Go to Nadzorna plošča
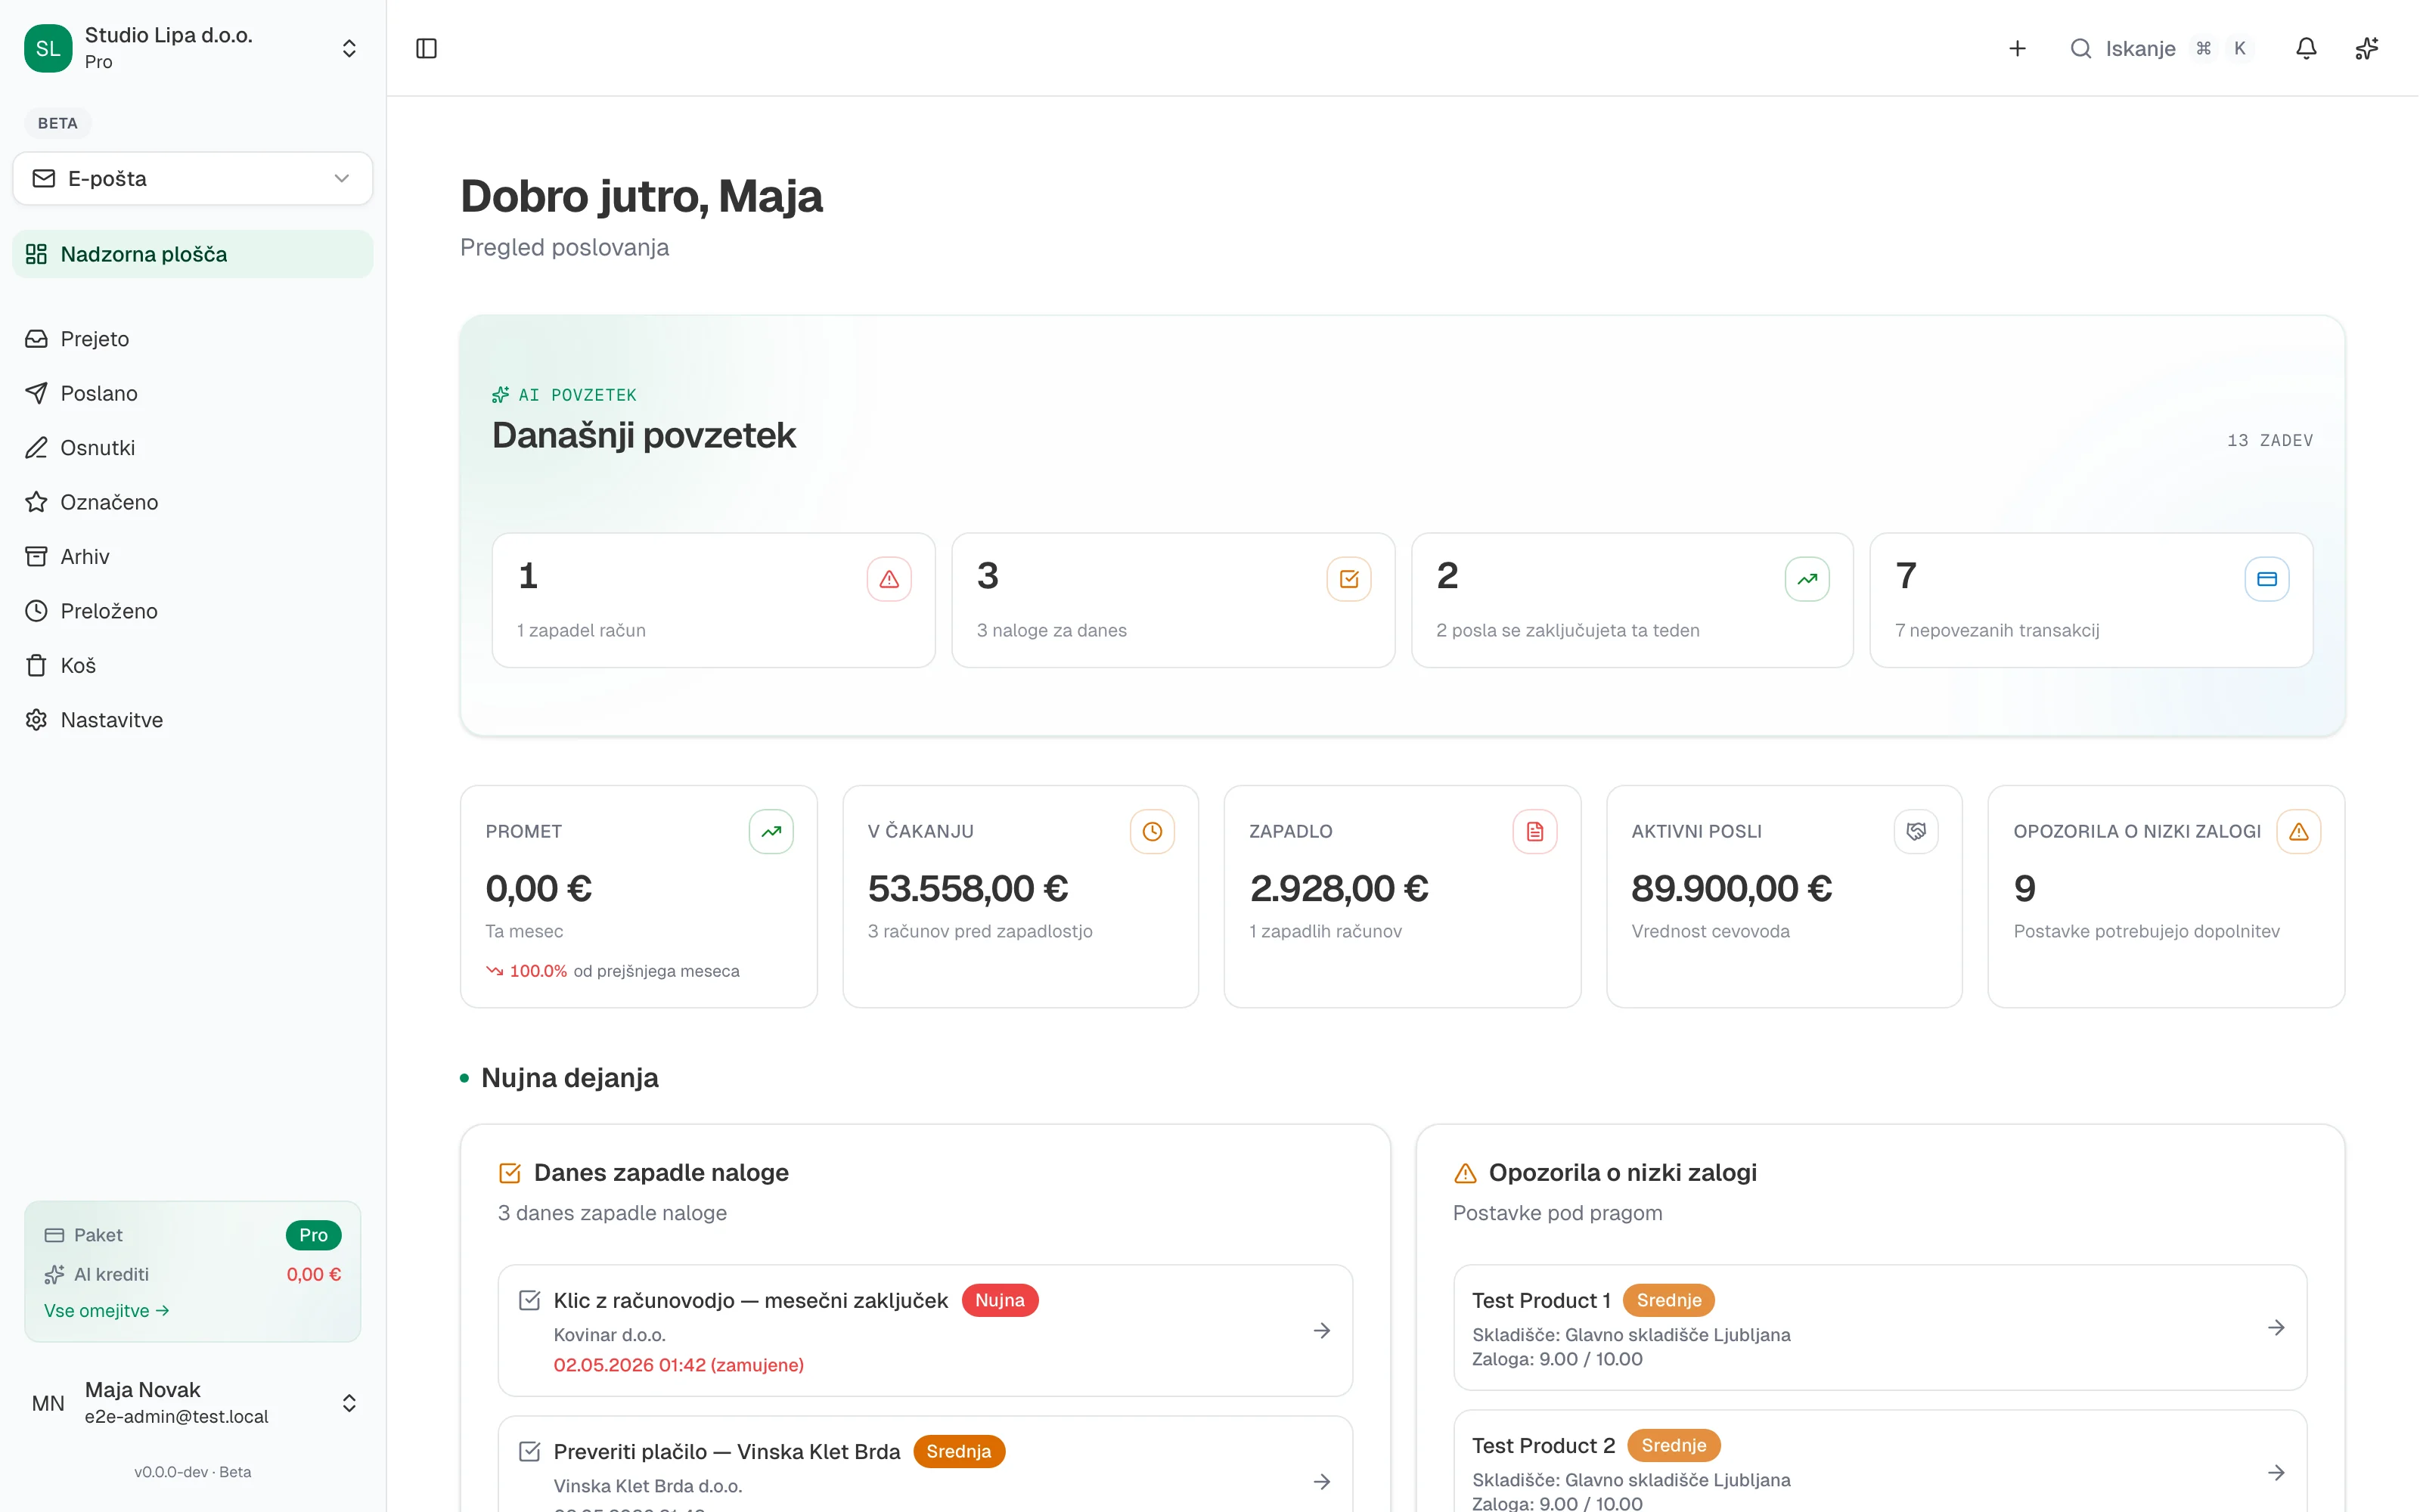 193,254
